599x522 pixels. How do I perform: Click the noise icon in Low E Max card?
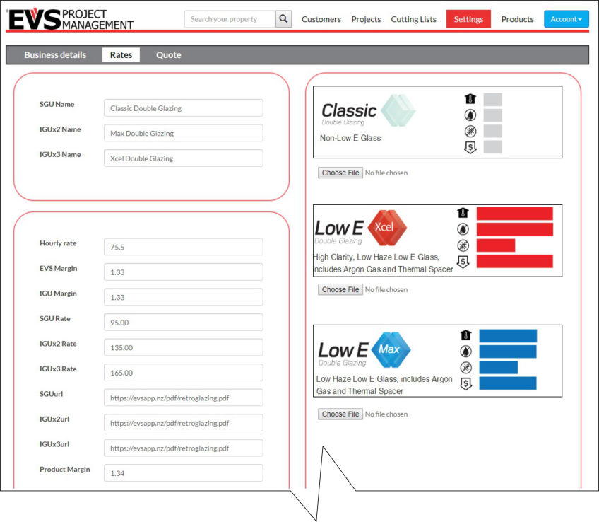point(465,368)
